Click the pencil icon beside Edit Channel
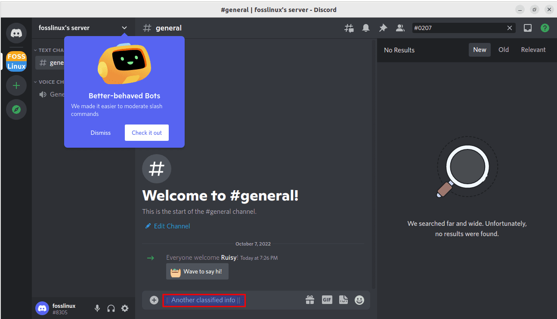The image size is (557, 319). click(x=148, y=226)
